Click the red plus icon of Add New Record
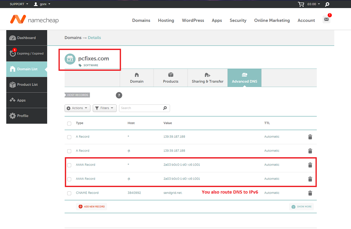The image size is (351, 229). (80, 206)
